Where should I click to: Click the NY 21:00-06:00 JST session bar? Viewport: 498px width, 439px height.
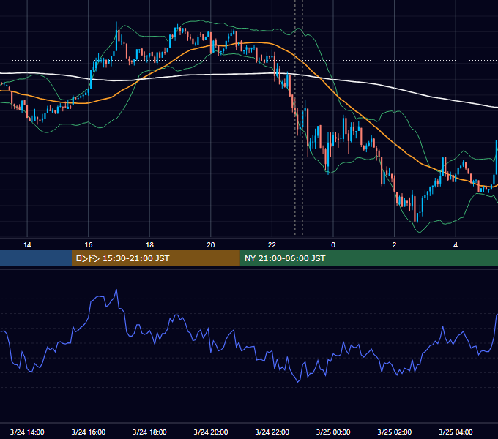(x=368, y=258)
